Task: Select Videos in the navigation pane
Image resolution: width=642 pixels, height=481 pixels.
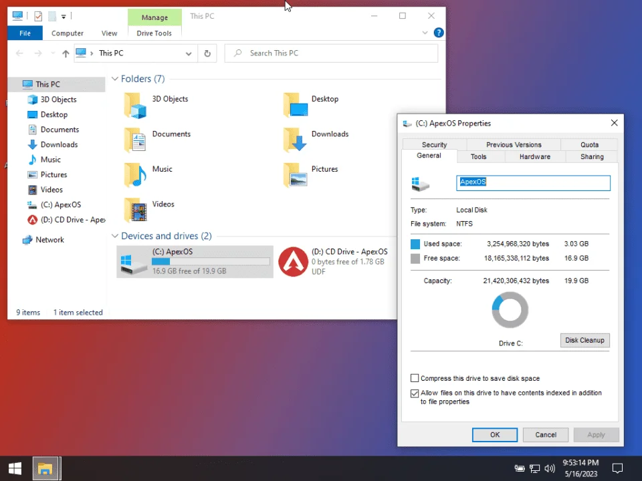Action: [51, 190]
